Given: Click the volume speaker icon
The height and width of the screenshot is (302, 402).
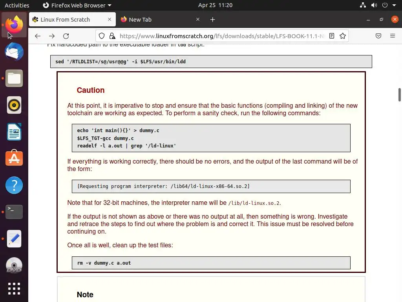Looking at the screenshot, I should point(374,5).
